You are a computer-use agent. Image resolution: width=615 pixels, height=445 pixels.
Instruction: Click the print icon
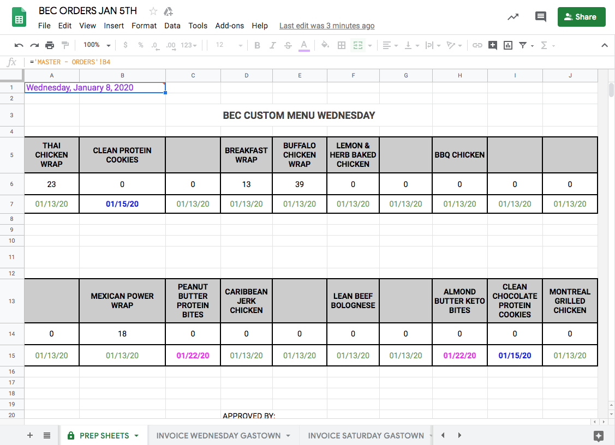pos(50,45)
